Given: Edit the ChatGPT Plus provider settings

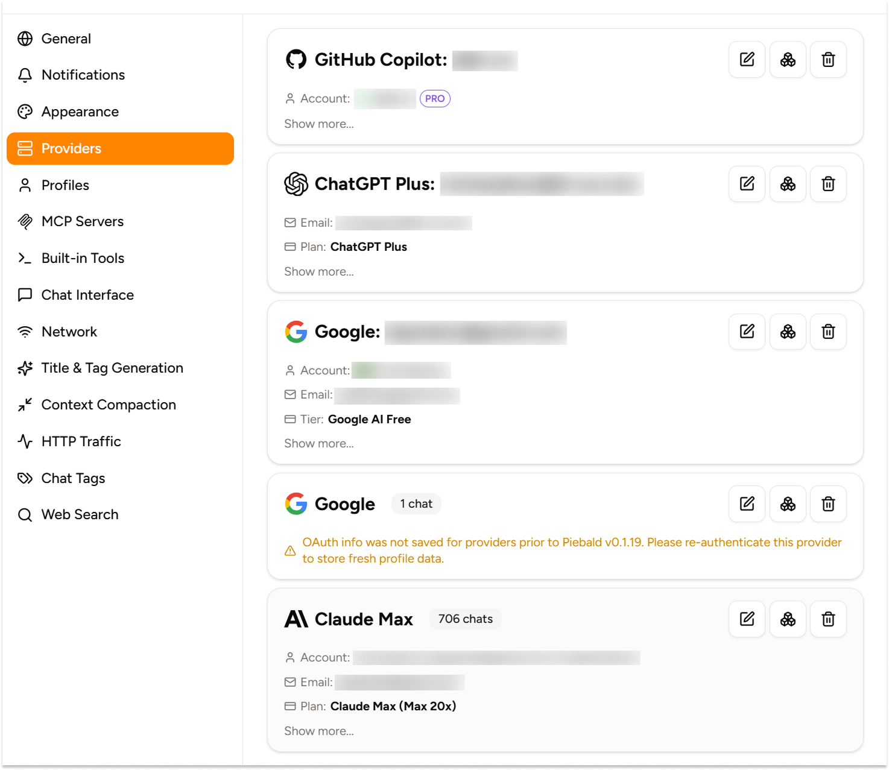Looking at the screenshot, I should [x=747, y=184].
